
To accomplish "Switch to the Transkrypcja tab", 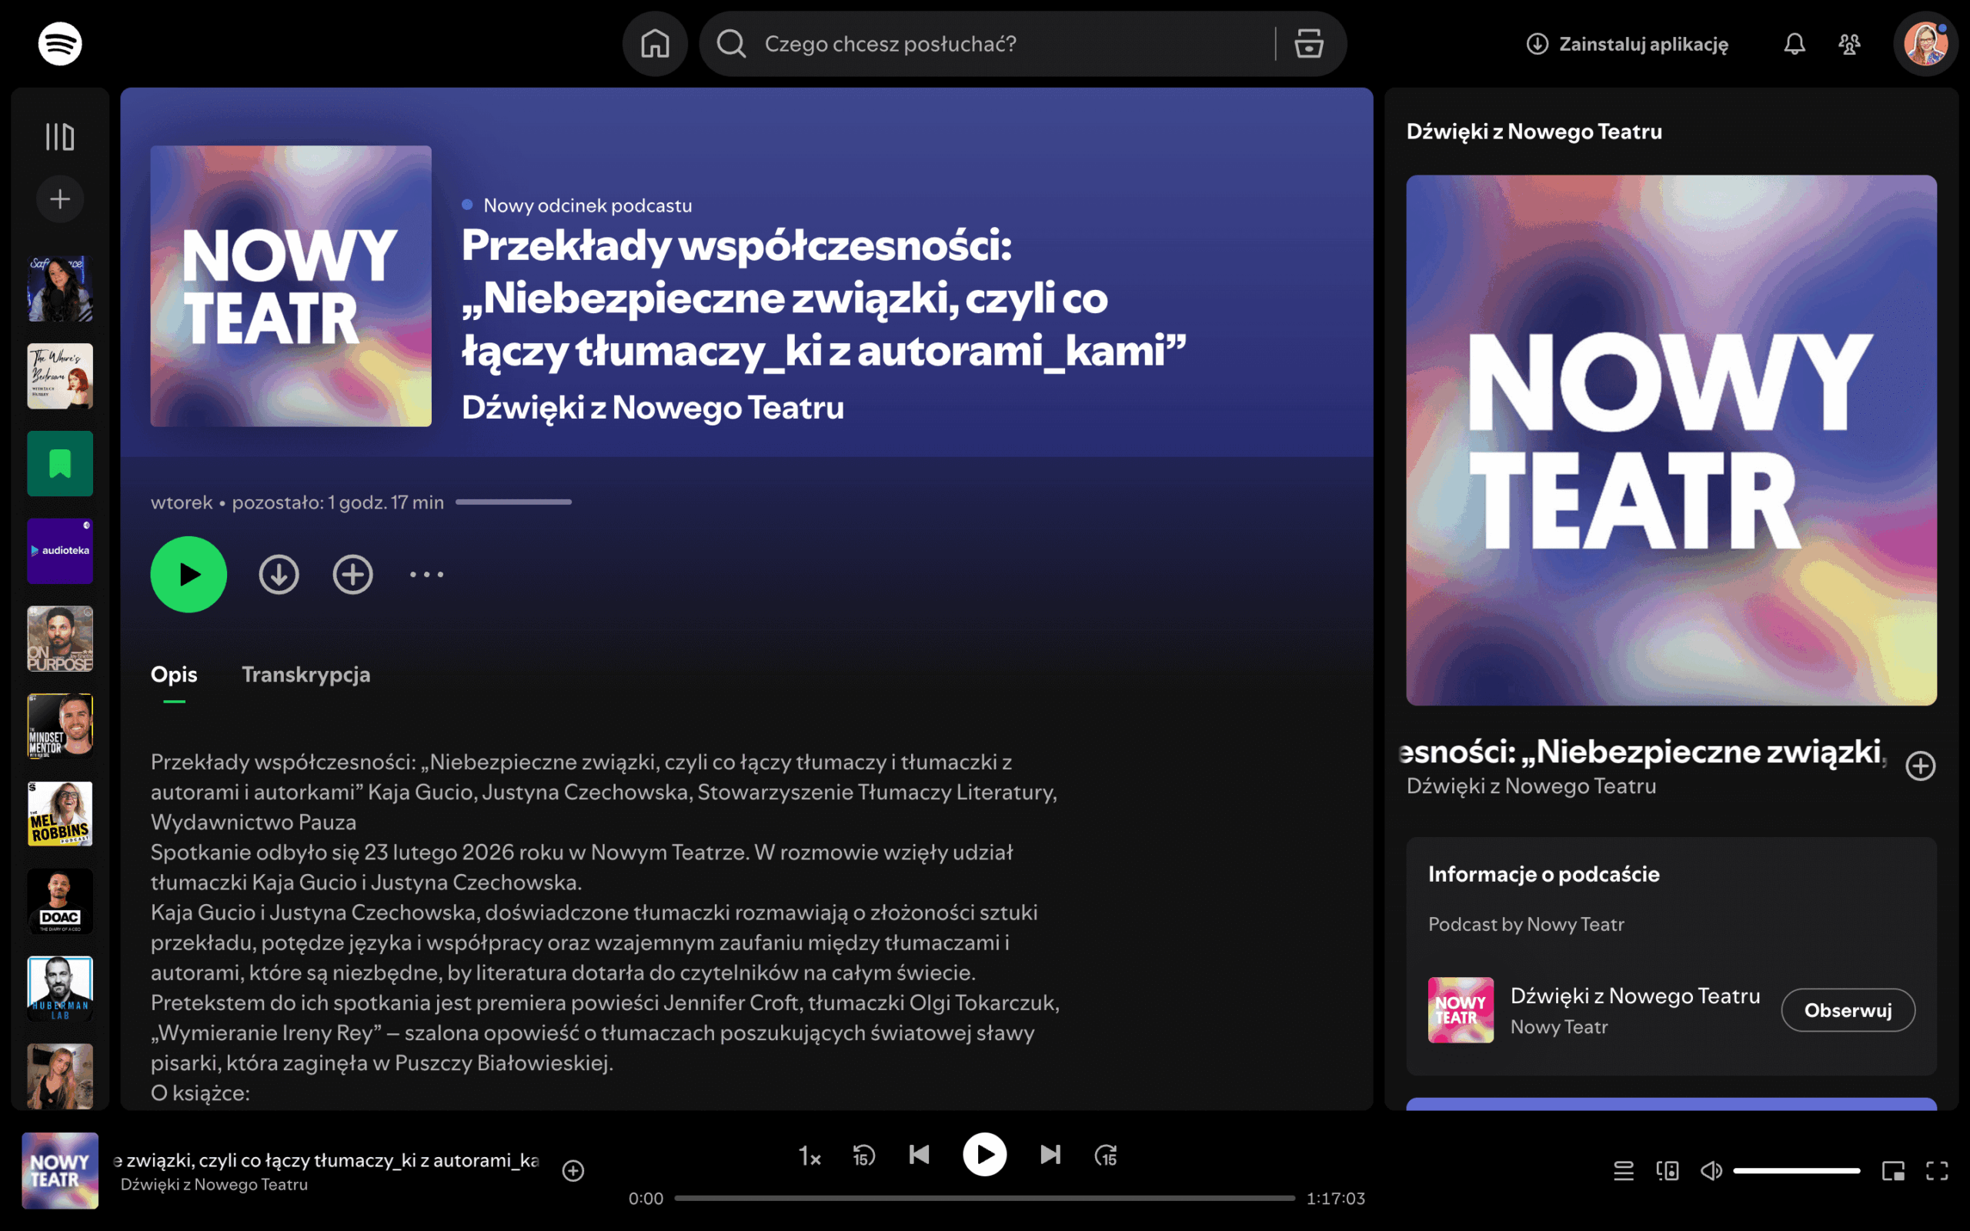I will 306,675.
